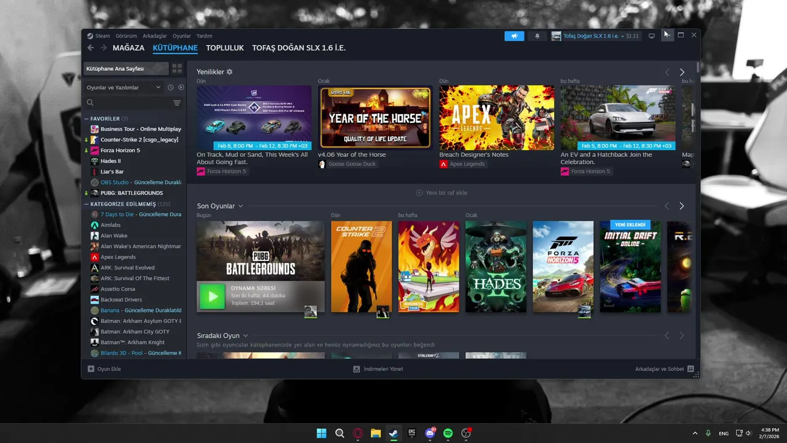Image resolution: width=787 pixels, height=443 pixels.
Task: Click the Apex Legends tag under Breach Designer's Notes
Action: (462, 164)
